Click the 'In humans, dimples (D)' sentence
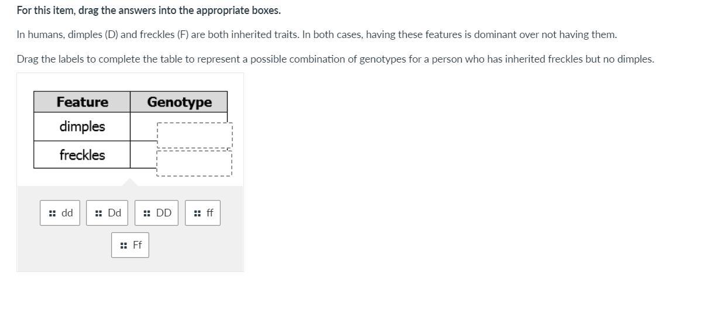The width and height of the screenshot is (704, 310). [316, 35]
